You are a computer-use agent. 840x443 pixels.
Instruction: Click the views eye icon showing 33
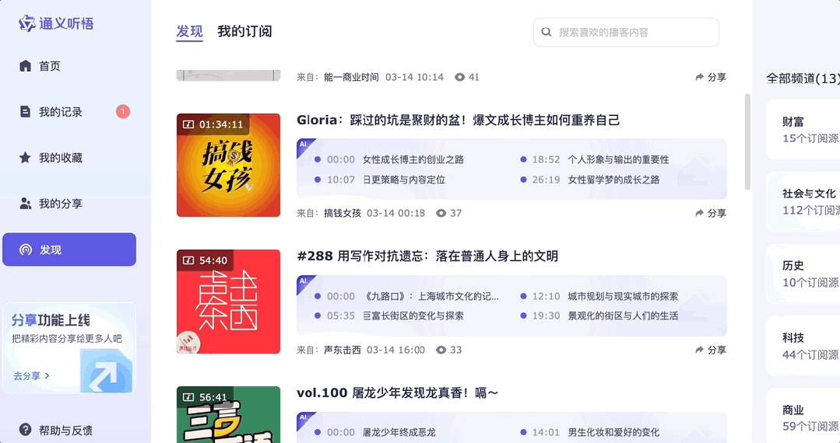pos(441,350)
